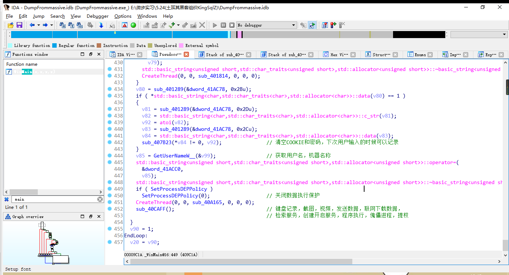Click the red warning triangle icon
The image size is (509, 275).
tap(125, 25)
